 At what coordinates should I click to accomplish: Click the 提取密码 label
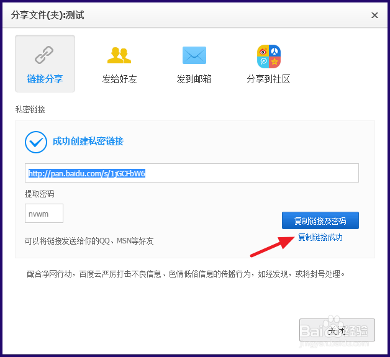coord(40,194)
